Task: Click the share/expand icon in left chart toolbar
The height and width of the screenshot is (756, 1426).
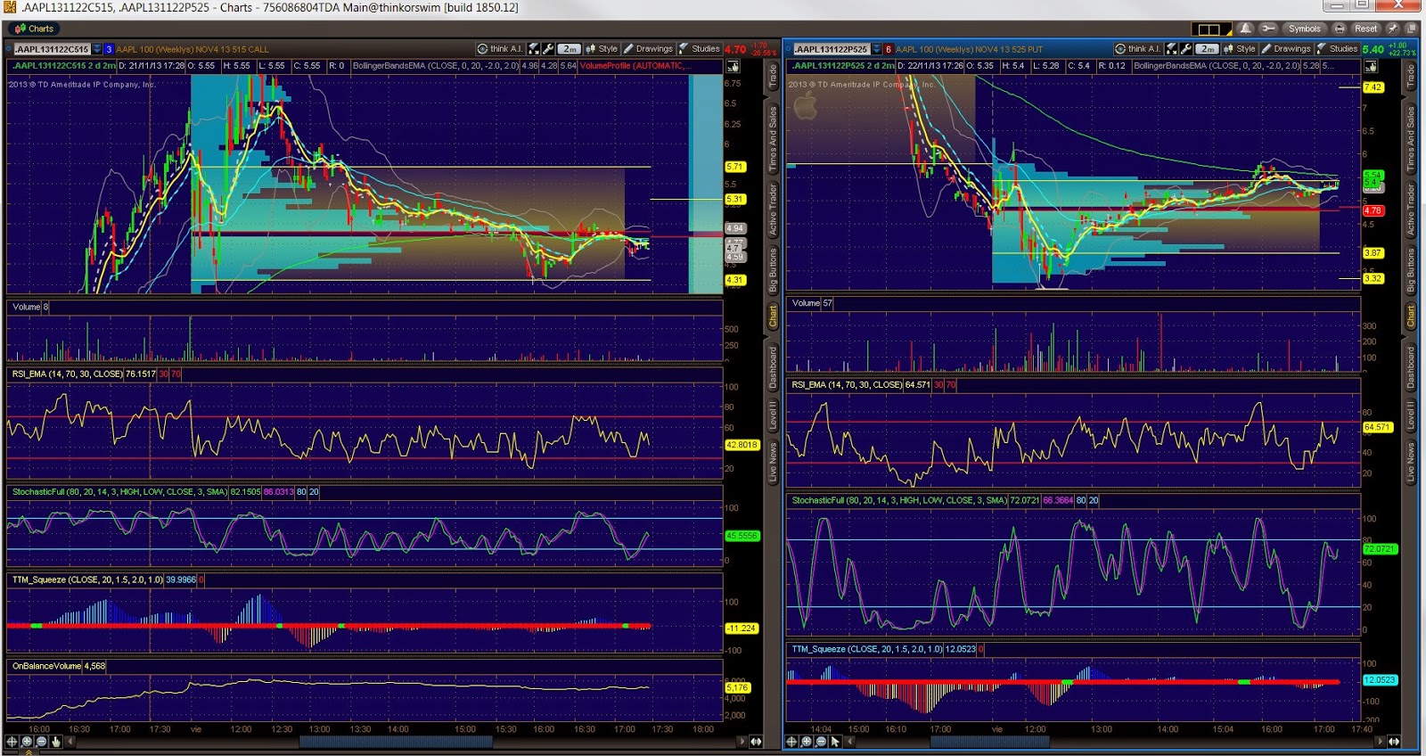Action: tap(534, 49)
